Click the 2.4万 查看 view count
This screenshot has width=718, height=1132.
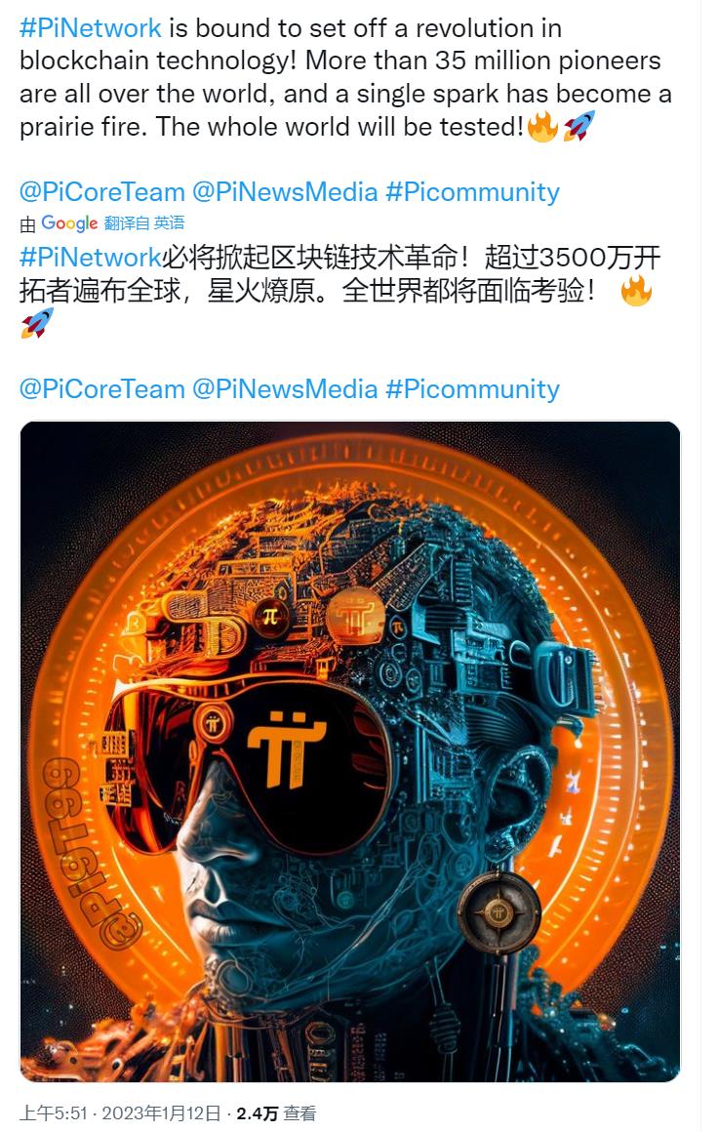tap(276, 1113)
